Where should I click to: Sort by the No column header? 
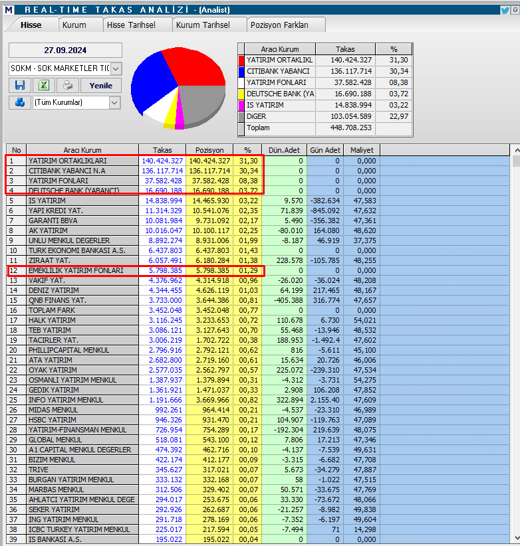tap(17, 150)
